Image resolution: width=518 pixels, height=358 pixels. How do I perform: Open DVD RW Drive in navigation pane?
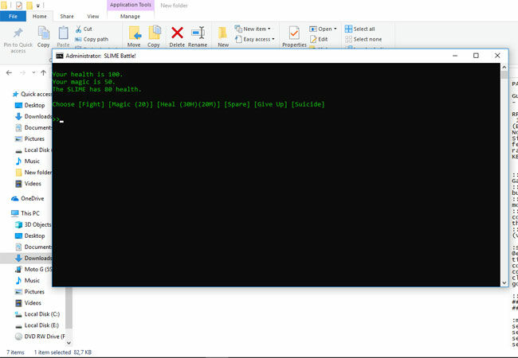point(40,337)
